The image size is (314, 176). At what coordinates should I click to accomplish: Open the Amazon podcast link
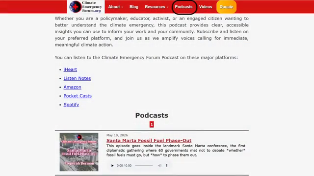point(72,87)
